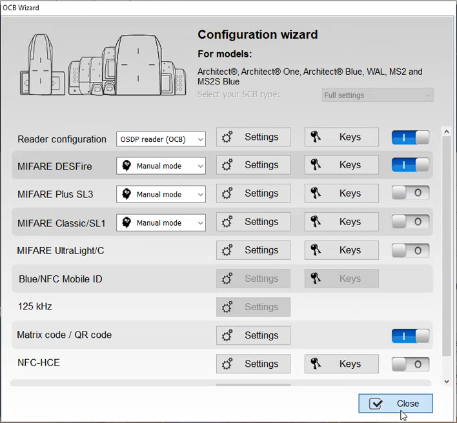Open the OSDP reader (OCB) dropdown
Screen dimensions: 457x423
tap(161, 139)
